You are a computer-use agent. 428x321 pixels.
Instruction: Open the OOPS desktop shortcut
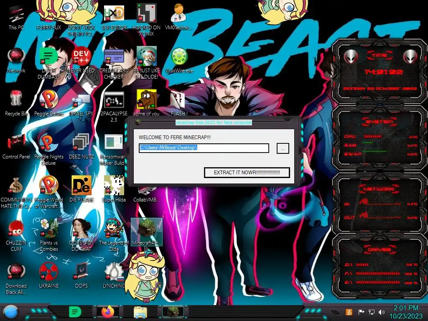pos(81,276)
